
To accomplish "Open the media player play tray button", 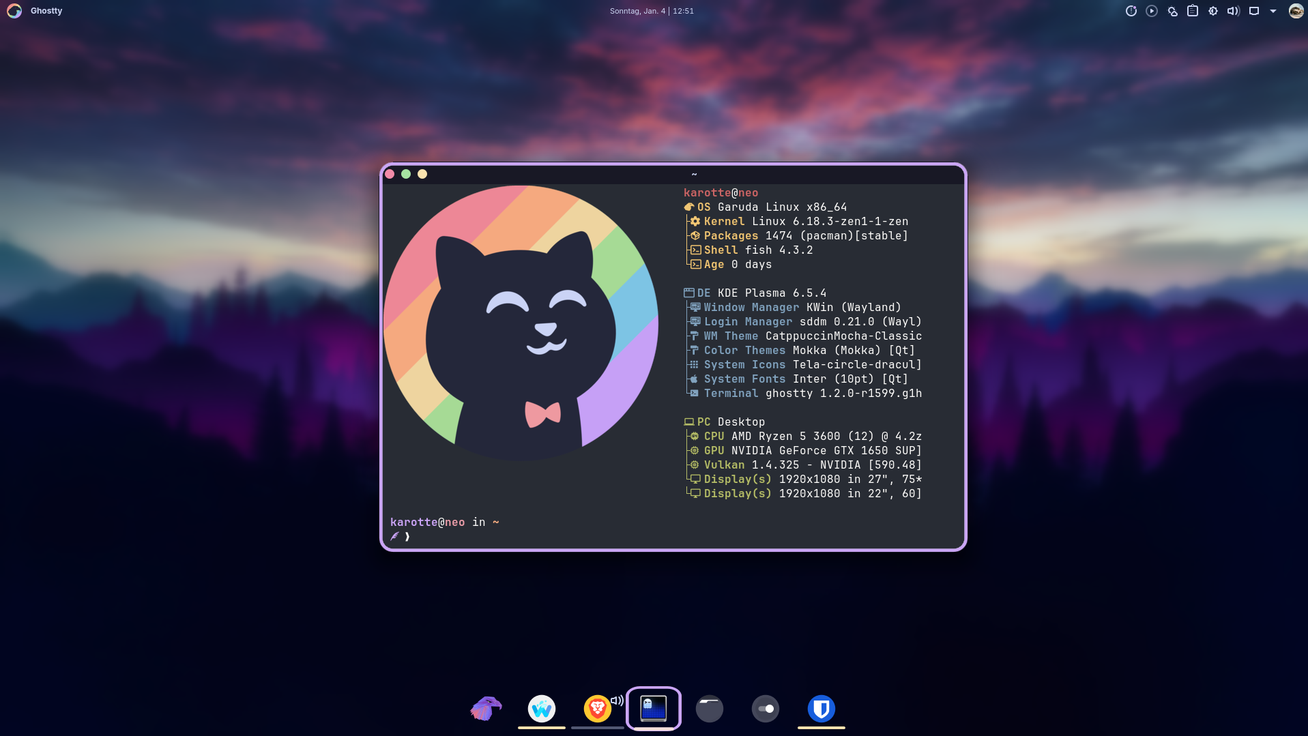I will point(1152,11).
